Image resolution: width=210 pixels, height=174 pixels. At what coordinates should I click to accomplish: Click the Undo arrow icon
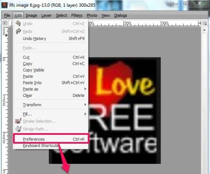[x=18, y=23]
